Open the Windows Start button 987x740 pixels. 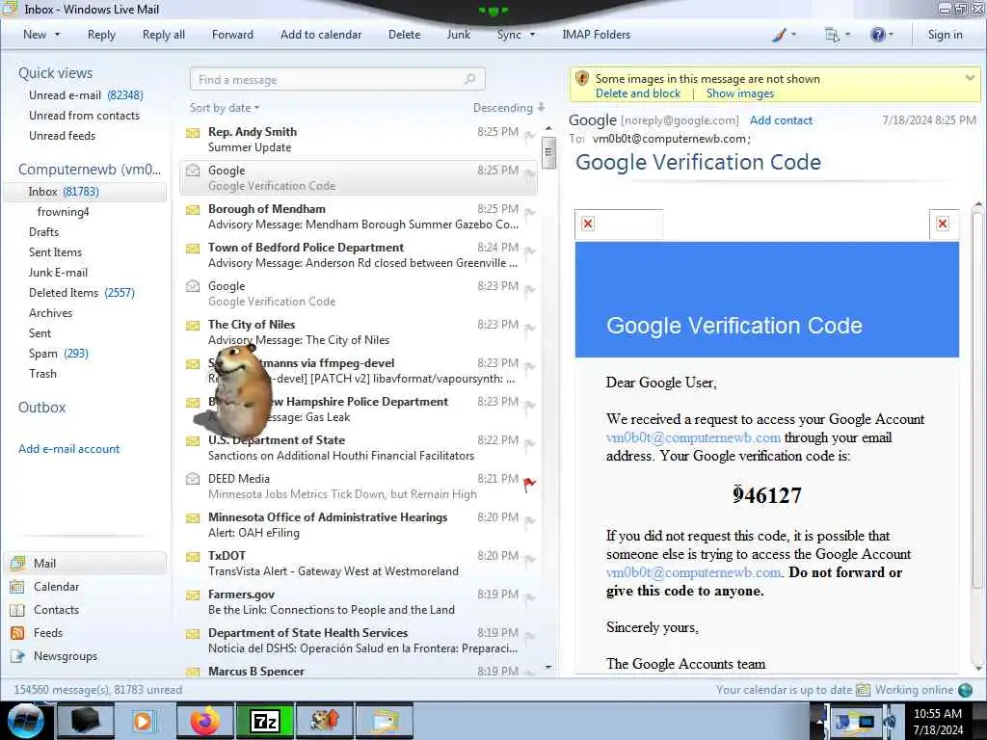coord(25,721)
